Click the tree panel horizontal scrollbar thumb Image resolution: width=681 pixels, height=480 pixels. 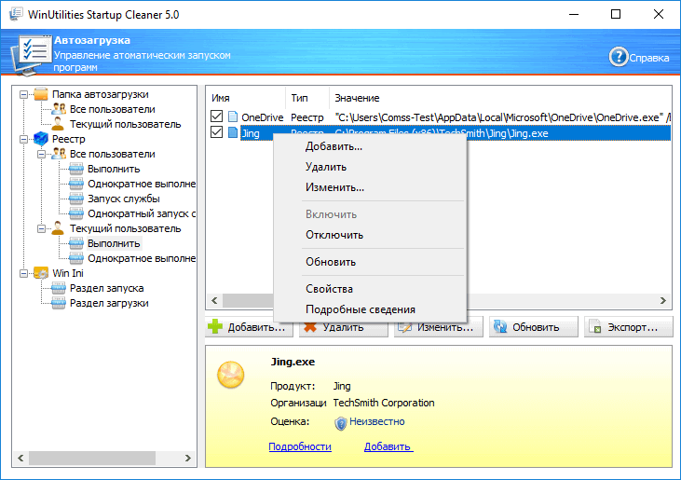[92, 458]
